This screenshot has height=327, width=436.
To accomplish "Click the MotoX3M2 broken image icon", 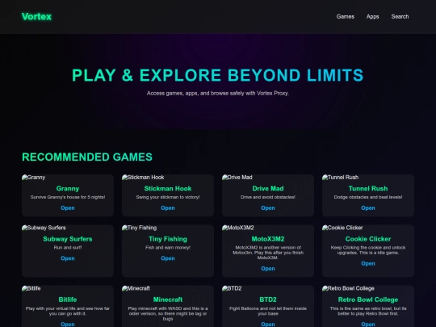I will (224, 228).
